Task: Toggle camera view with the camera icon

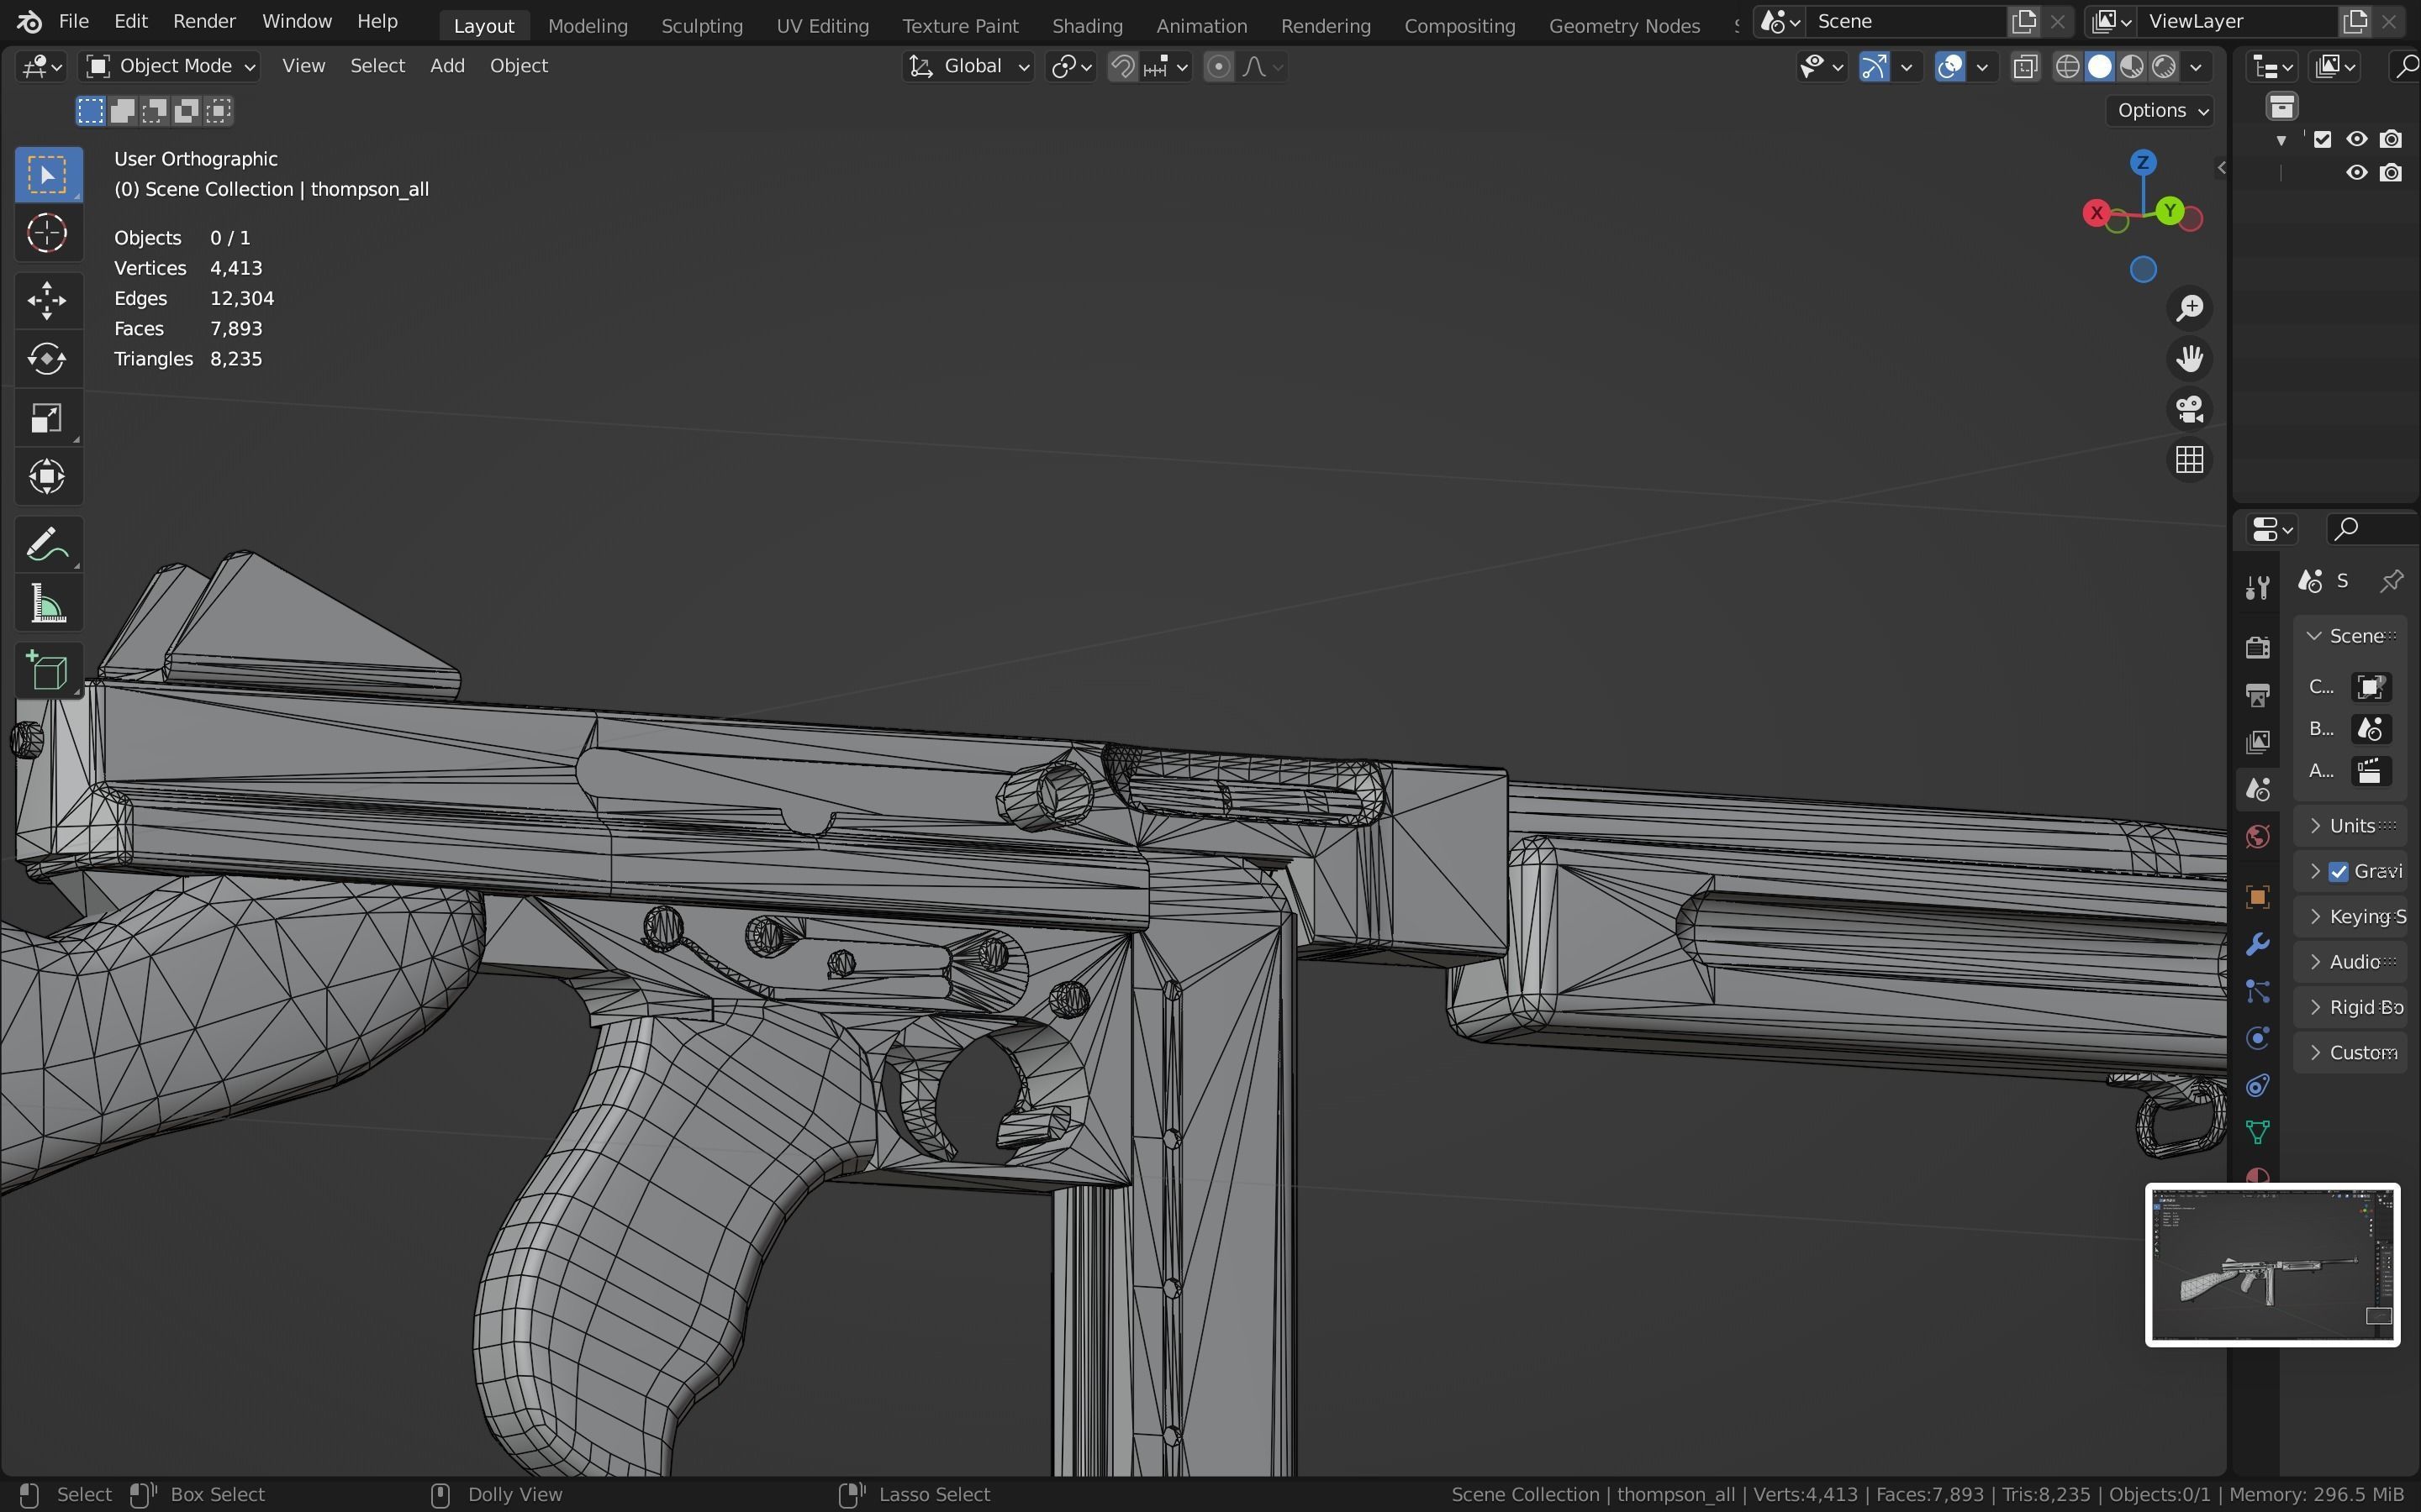Action: tap(2190, 409)
